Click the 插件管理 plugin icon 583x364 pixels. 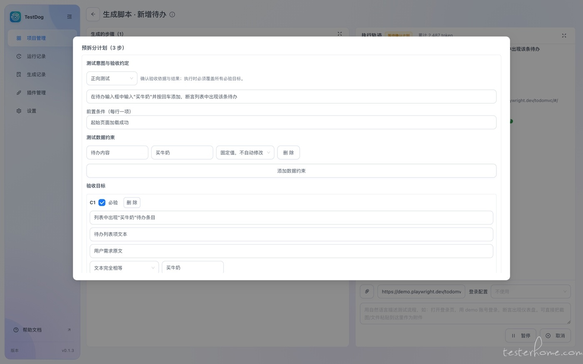tap(19, 93)
